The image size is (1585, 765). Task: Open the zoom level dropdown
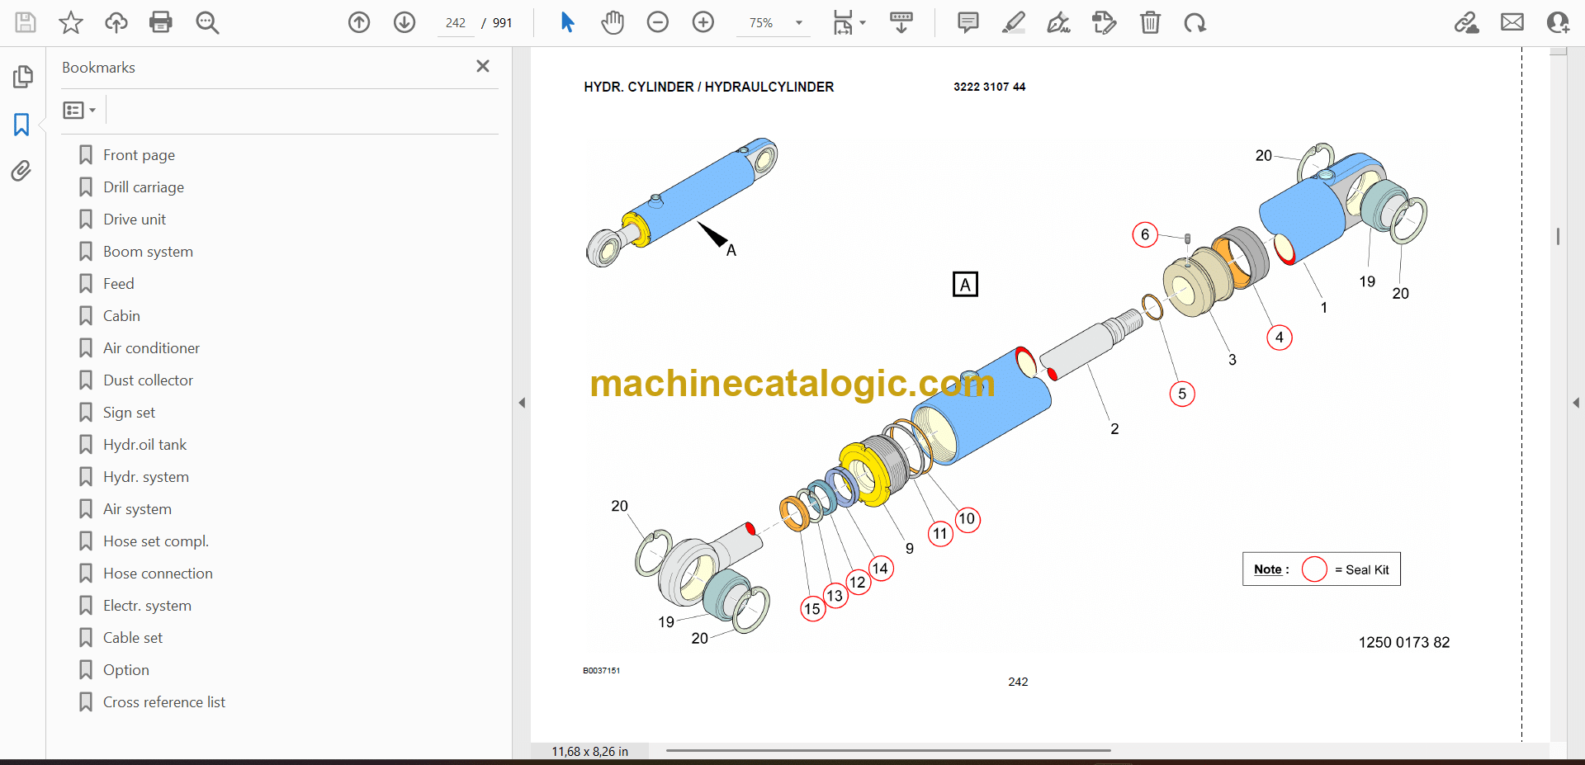[x=798, y=23]
